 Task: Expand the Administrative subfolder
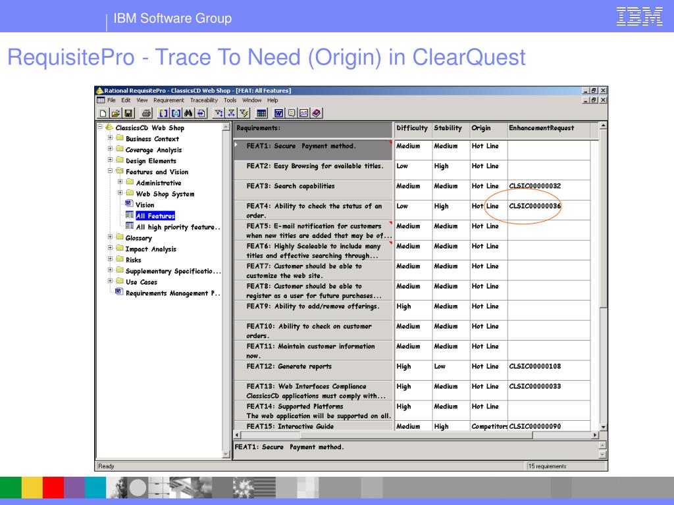(x=120, y=181)
